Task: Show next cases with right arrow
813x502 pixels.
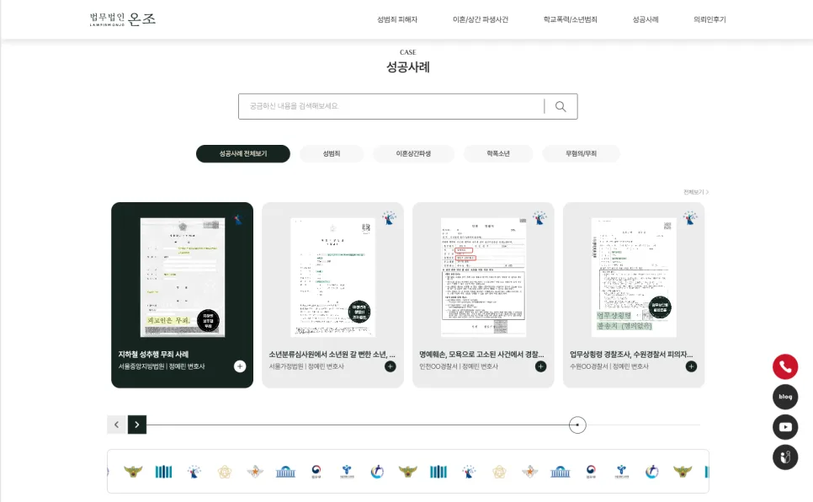Action: [x=137, y=425]
